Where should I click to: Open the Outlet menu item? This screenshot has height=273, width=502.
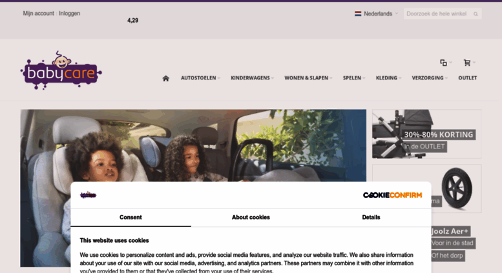click(467, 78)
